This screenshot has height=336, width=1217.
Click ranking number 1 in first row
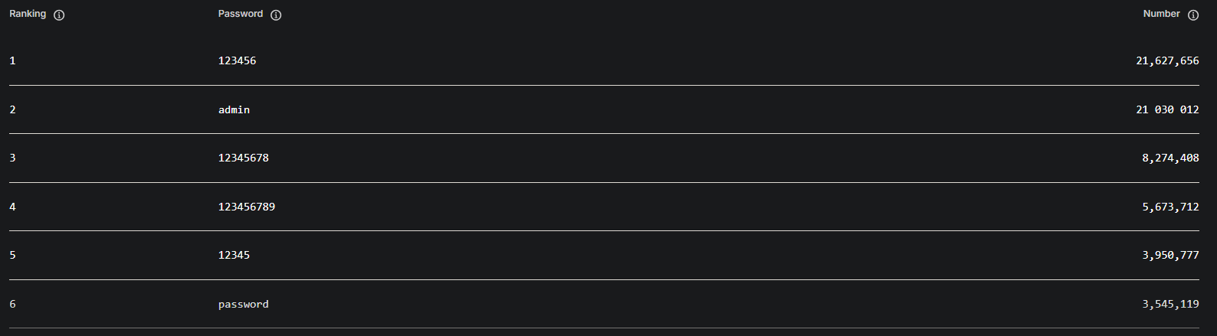[x=12, y=60]
